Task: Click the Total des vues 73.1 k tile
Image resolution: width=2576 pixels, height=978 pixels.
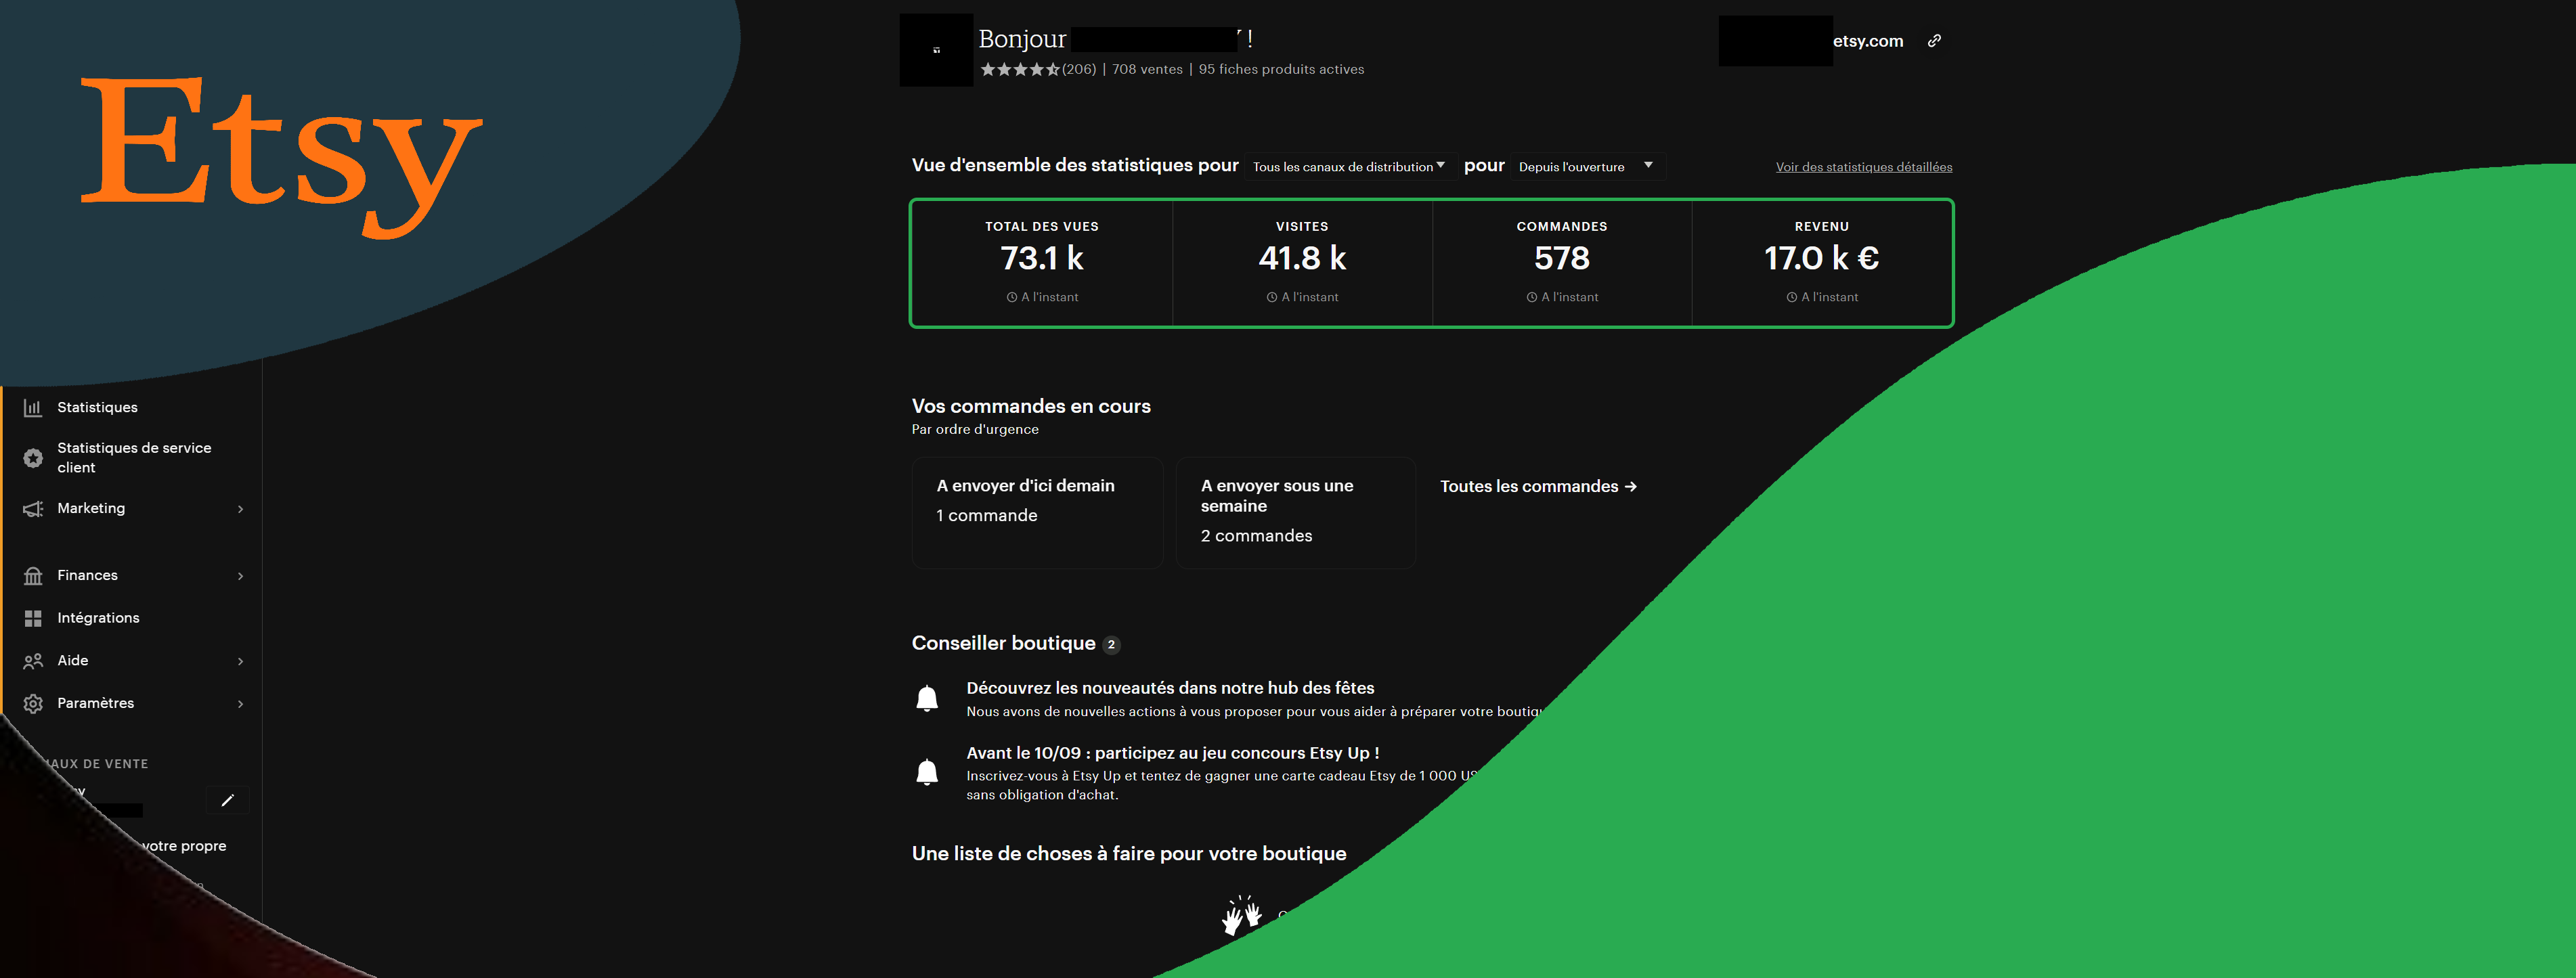Action: (1042, 263)
